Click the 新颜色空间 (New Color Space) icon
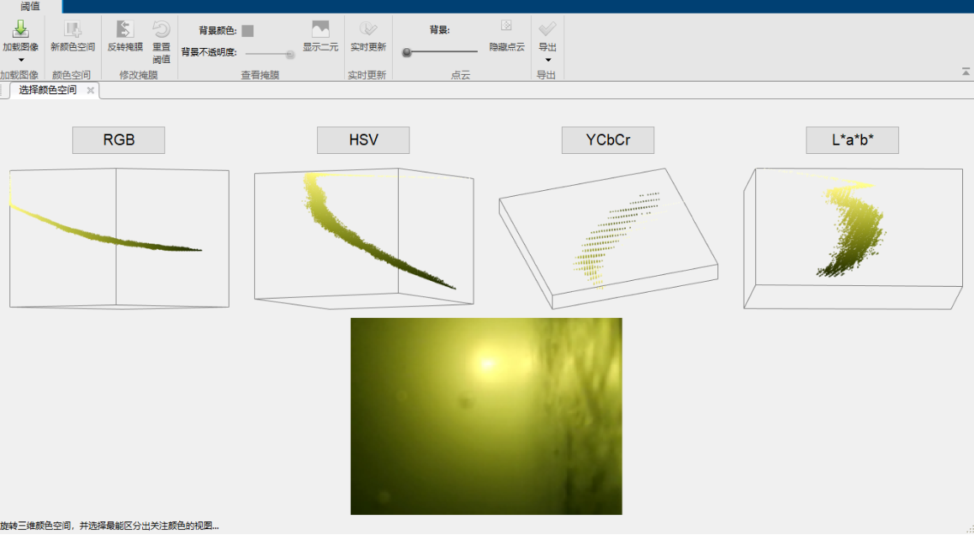This screenshot has height=535, width=974. [72, 30]
